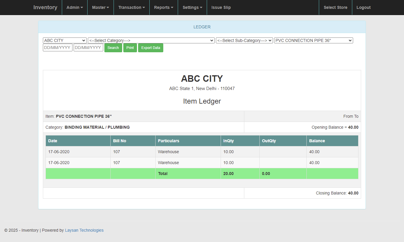This screenshot has height=242, width=404.
Task: Click the Particulars column header
Action: coord(188,141)
